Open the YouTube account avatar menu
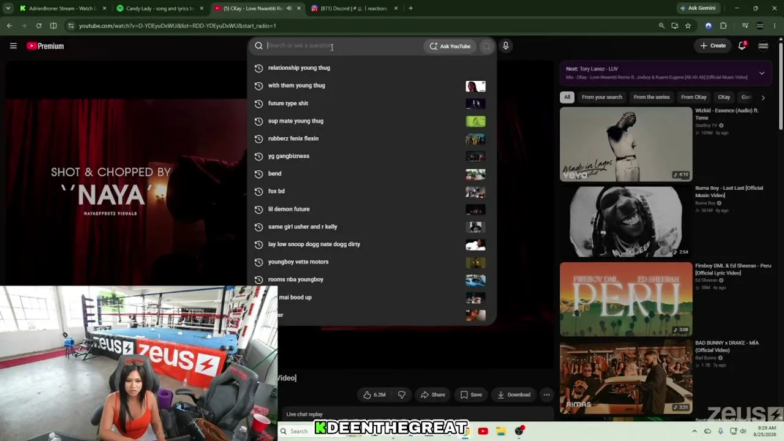This screenshot has width=784, height=441. pyautogui.click(x=763, y=46)
